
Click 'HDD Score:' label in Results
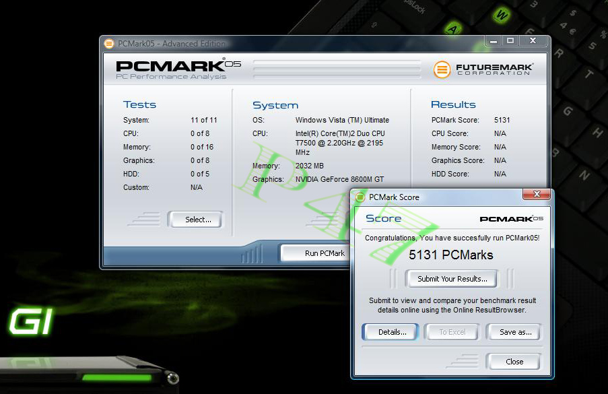pos(450,174)
